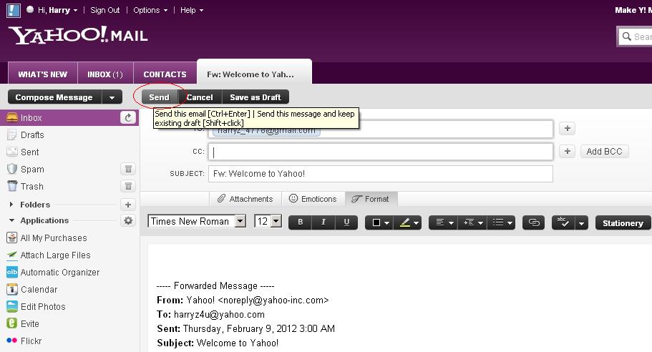Insert a hyperlink using link icon
Screen dimensions: 652x352
[x=533, y=223]
